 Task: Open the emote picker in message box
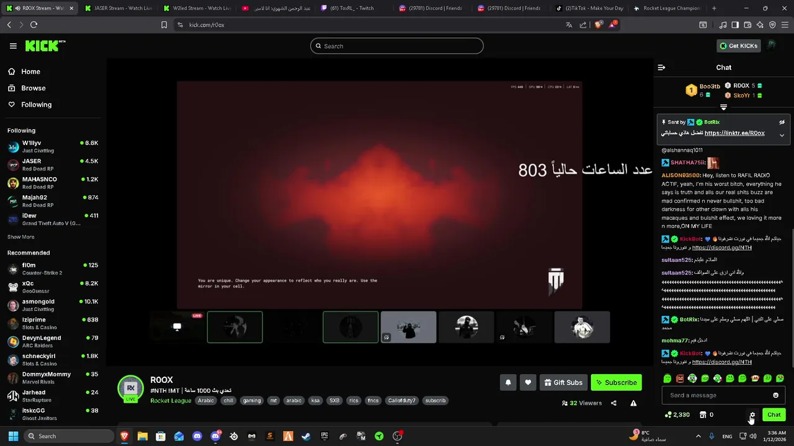pyautogui.click(x=775, y=395)
